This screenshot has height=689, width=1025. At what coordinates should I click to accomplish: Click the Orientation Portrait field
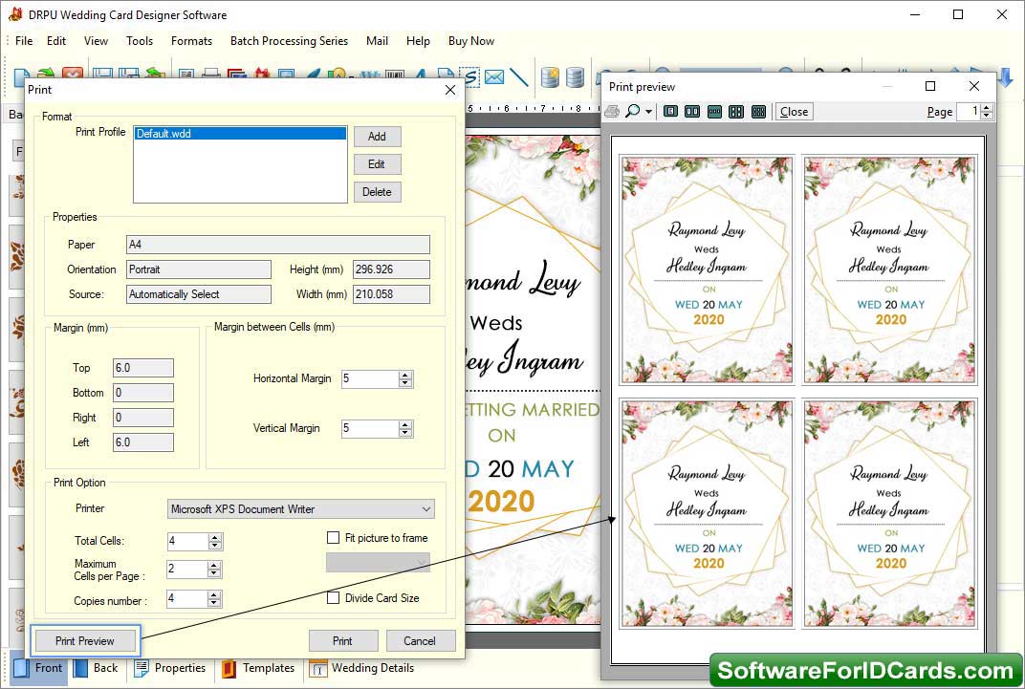(199, 269)
